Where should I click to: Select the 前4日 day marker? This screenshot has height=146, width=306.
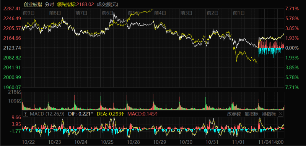(x=160, y=13)
